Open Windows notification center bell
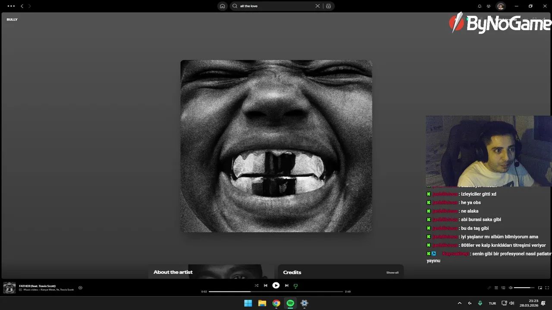The image size is (552, 310). tap(543, 303)
